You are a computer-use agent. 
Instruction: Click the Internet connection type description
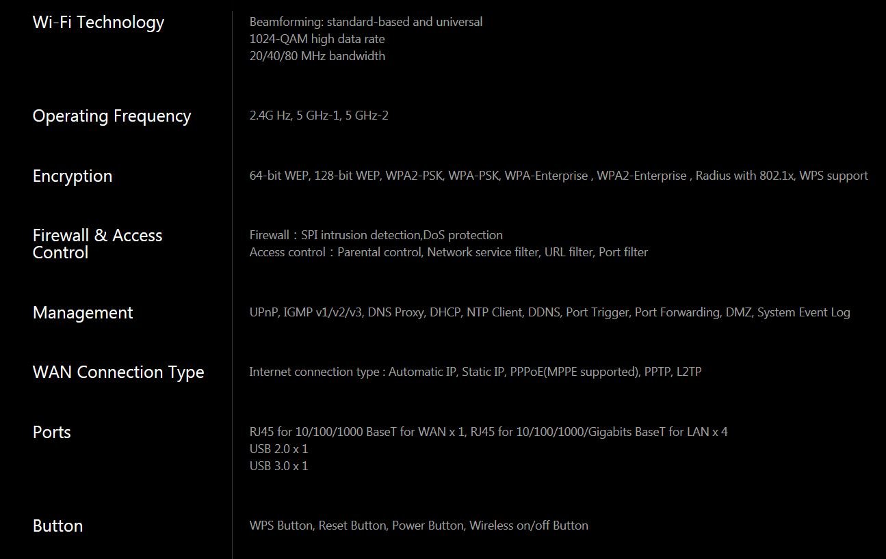[475, 372]
